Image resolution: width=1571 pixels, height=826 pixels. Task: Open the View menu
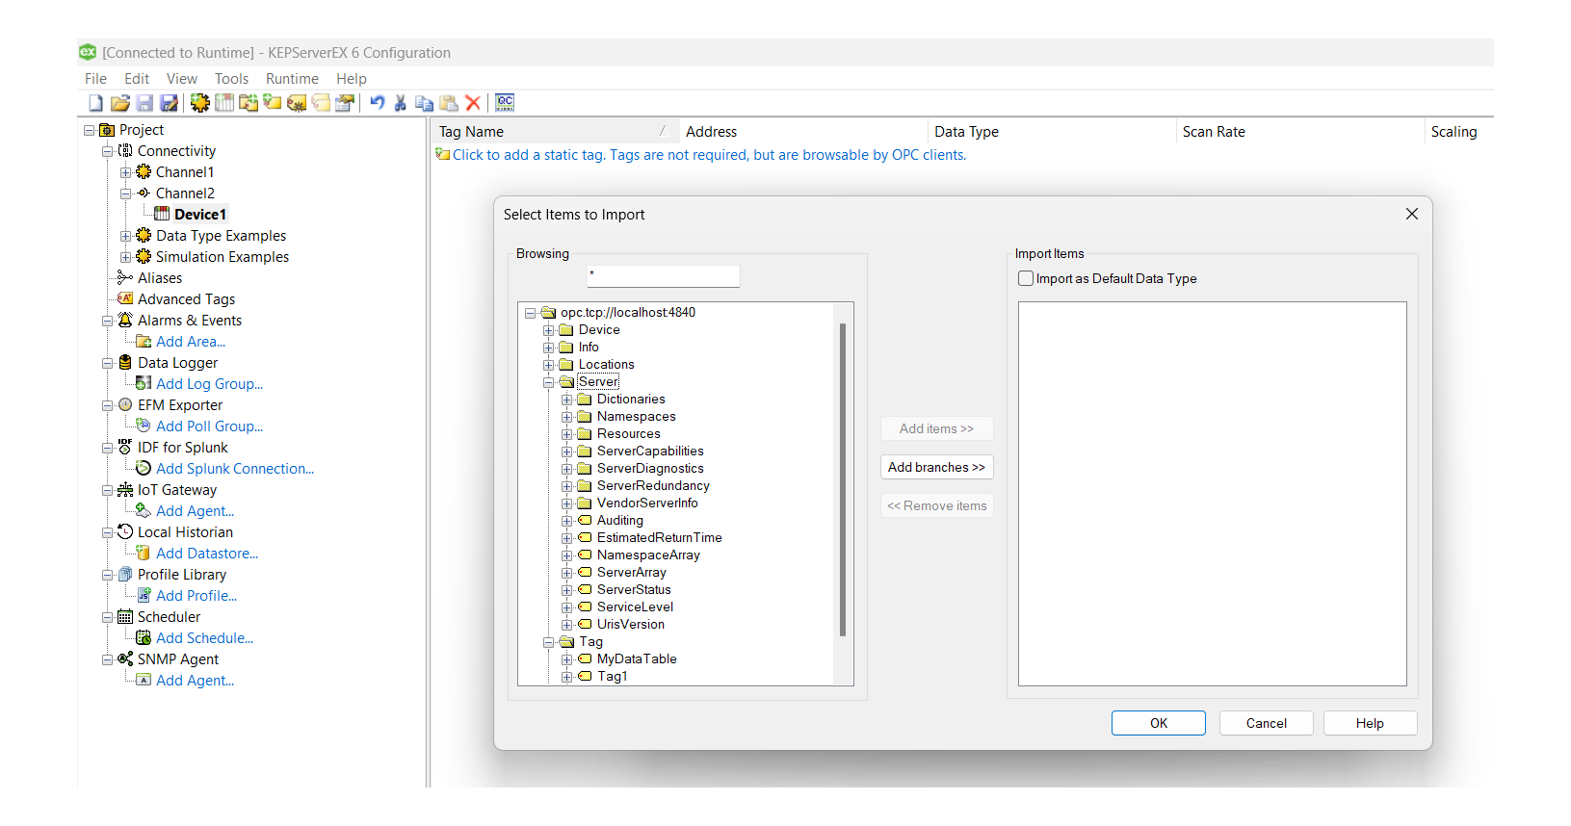point(182,79)
